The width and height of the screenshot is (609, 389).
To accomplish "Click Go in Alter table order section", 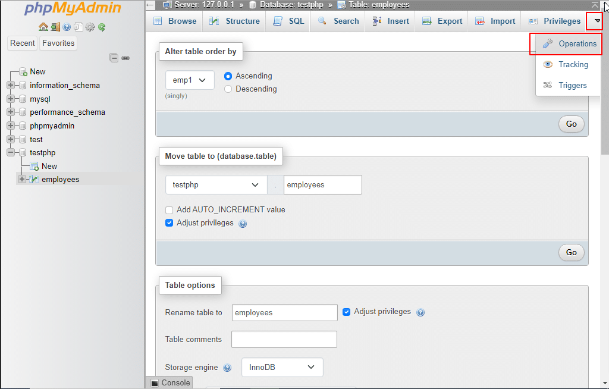I will [x=571, y=124].
